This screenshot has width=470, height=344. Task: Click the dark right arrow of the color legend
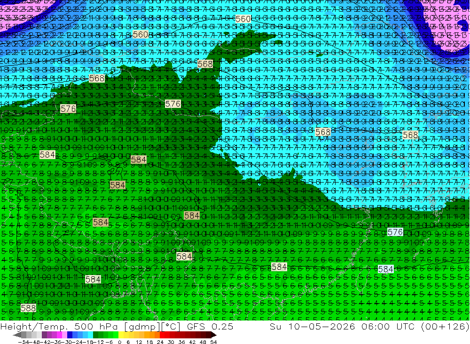(214, 335)
